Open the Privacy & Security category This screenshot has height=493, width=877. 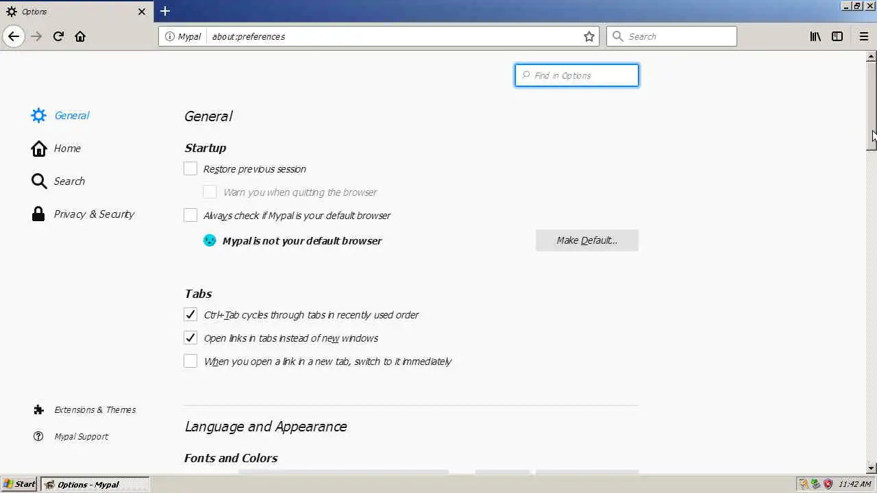click(83, 214)
